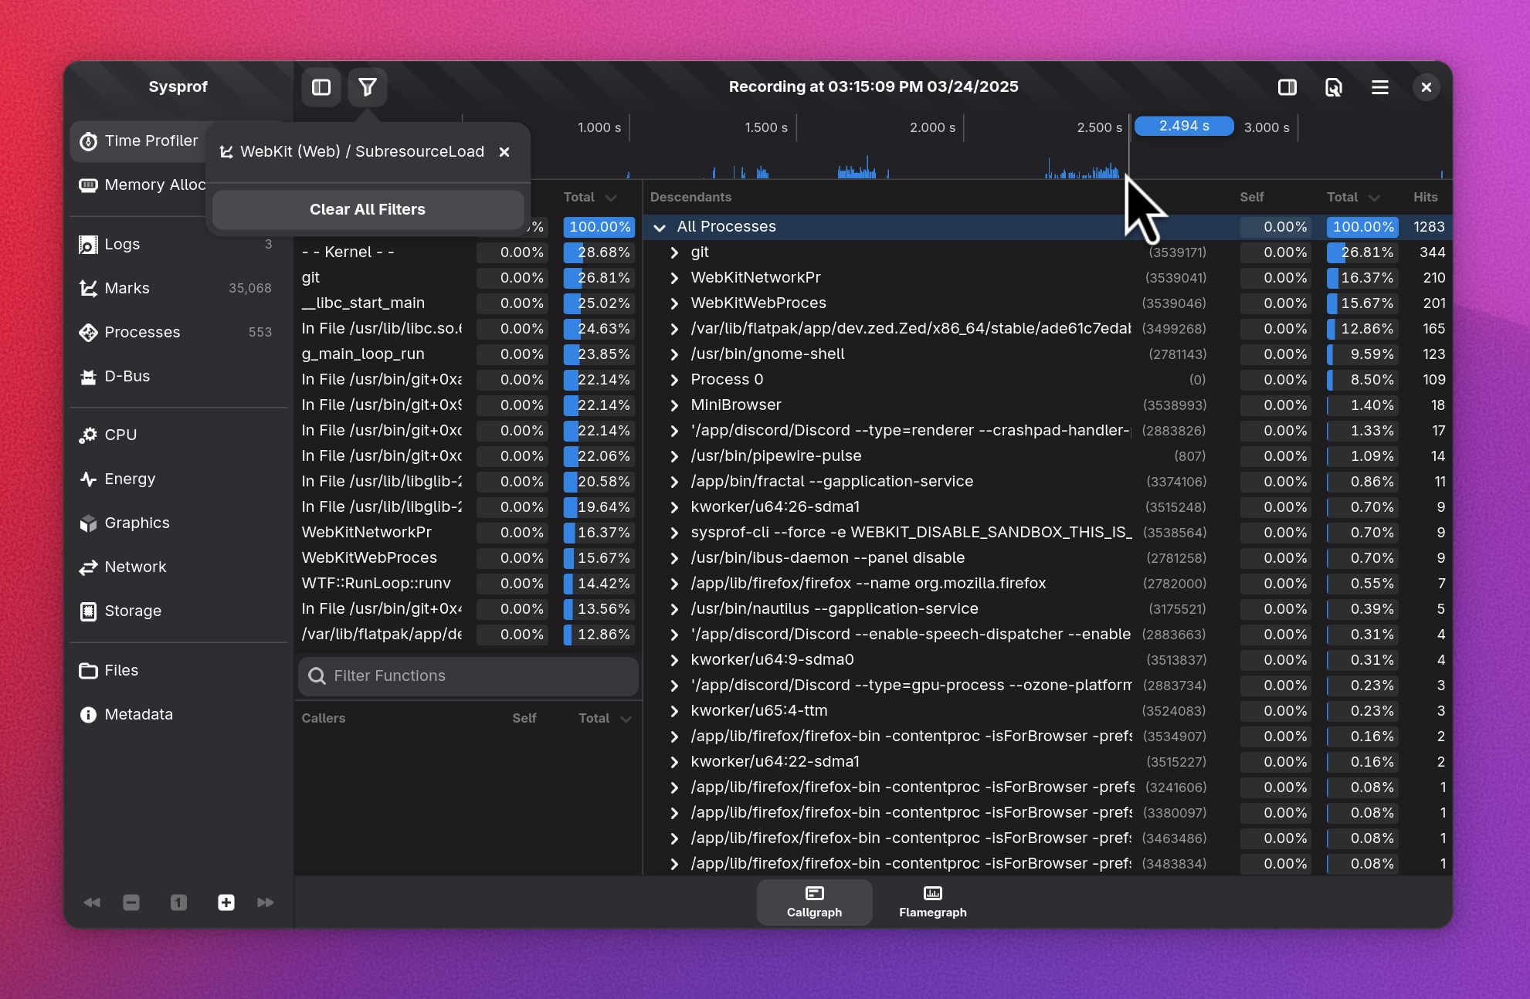Expand the WebKitWebProces descendants row
Screen dimensions: 1530x999
[674, 303]
